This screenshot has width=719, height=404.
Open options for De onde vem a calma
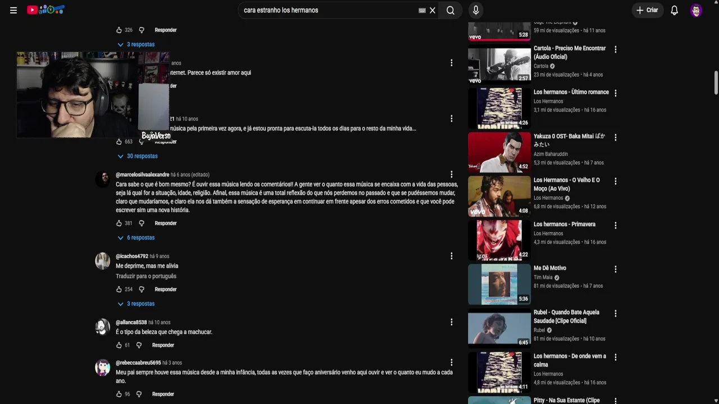pyautogui.click(x=616, y=357)
